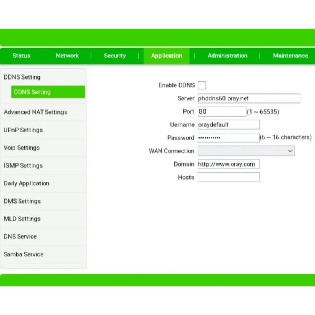Click the Server address input field
The width and height of the screenshot is (315, 315).
(248, 98)
